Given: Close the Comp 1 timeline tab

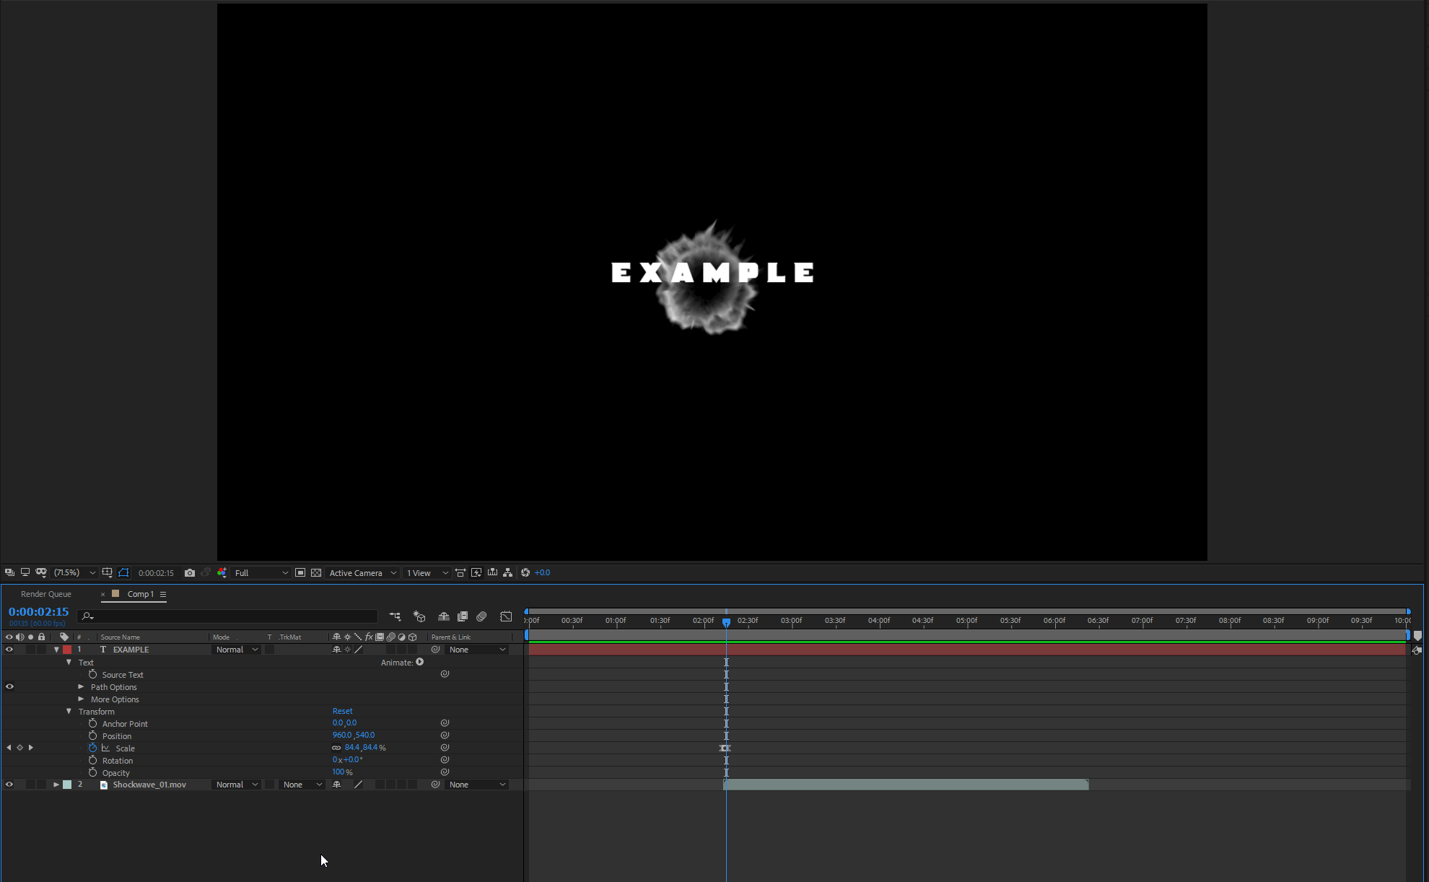Looking at the screenshot, I should click(102, 595).
